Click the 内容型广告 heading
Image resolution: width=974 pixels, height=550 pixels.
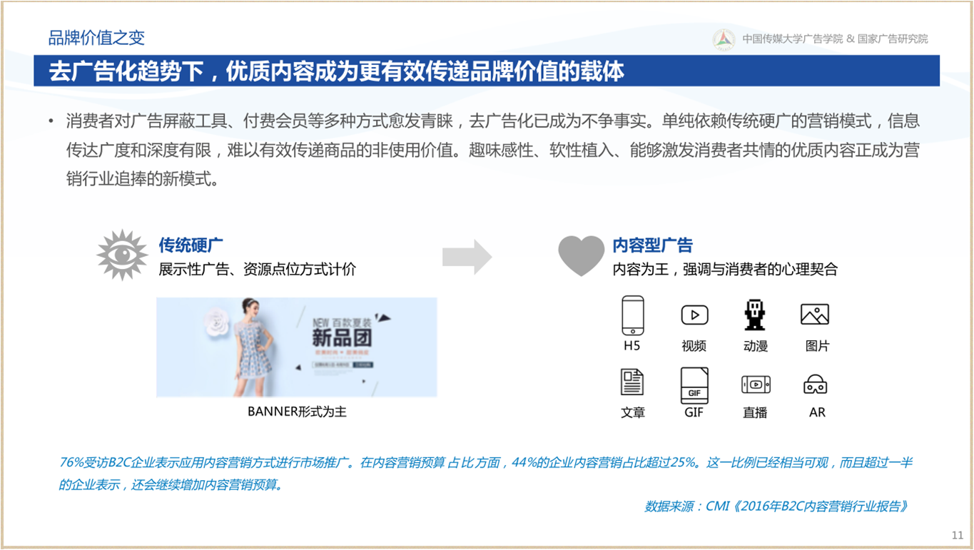pos(653,245)
